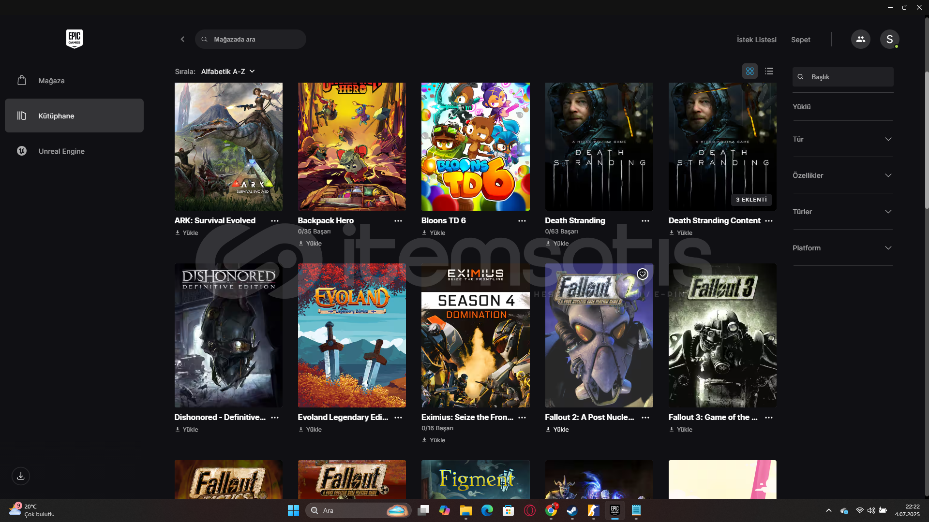Open İstek Listesi
Image resolution: width=929 pixels, height=522 pixels.
(756, 40)
